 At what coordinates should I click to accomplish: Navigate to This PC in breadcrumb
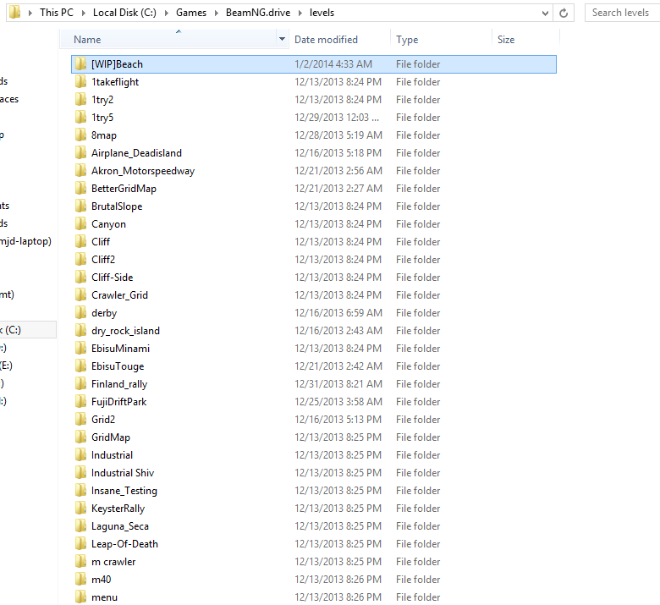(x=57, y=13)
